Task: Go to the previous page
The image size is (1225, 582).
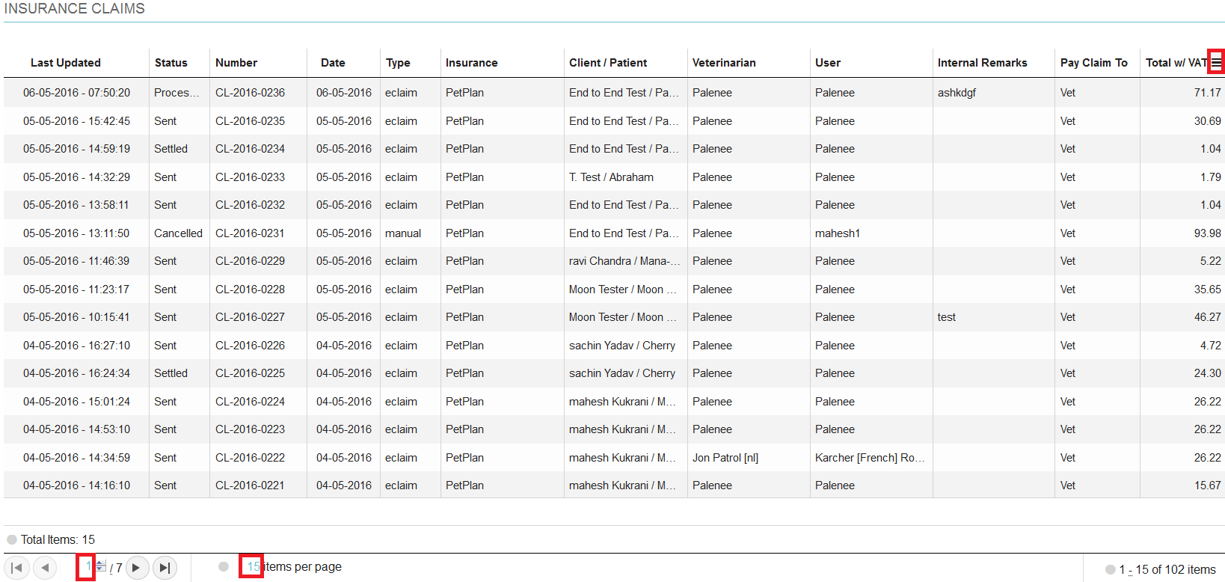Action: pos(45,568)
